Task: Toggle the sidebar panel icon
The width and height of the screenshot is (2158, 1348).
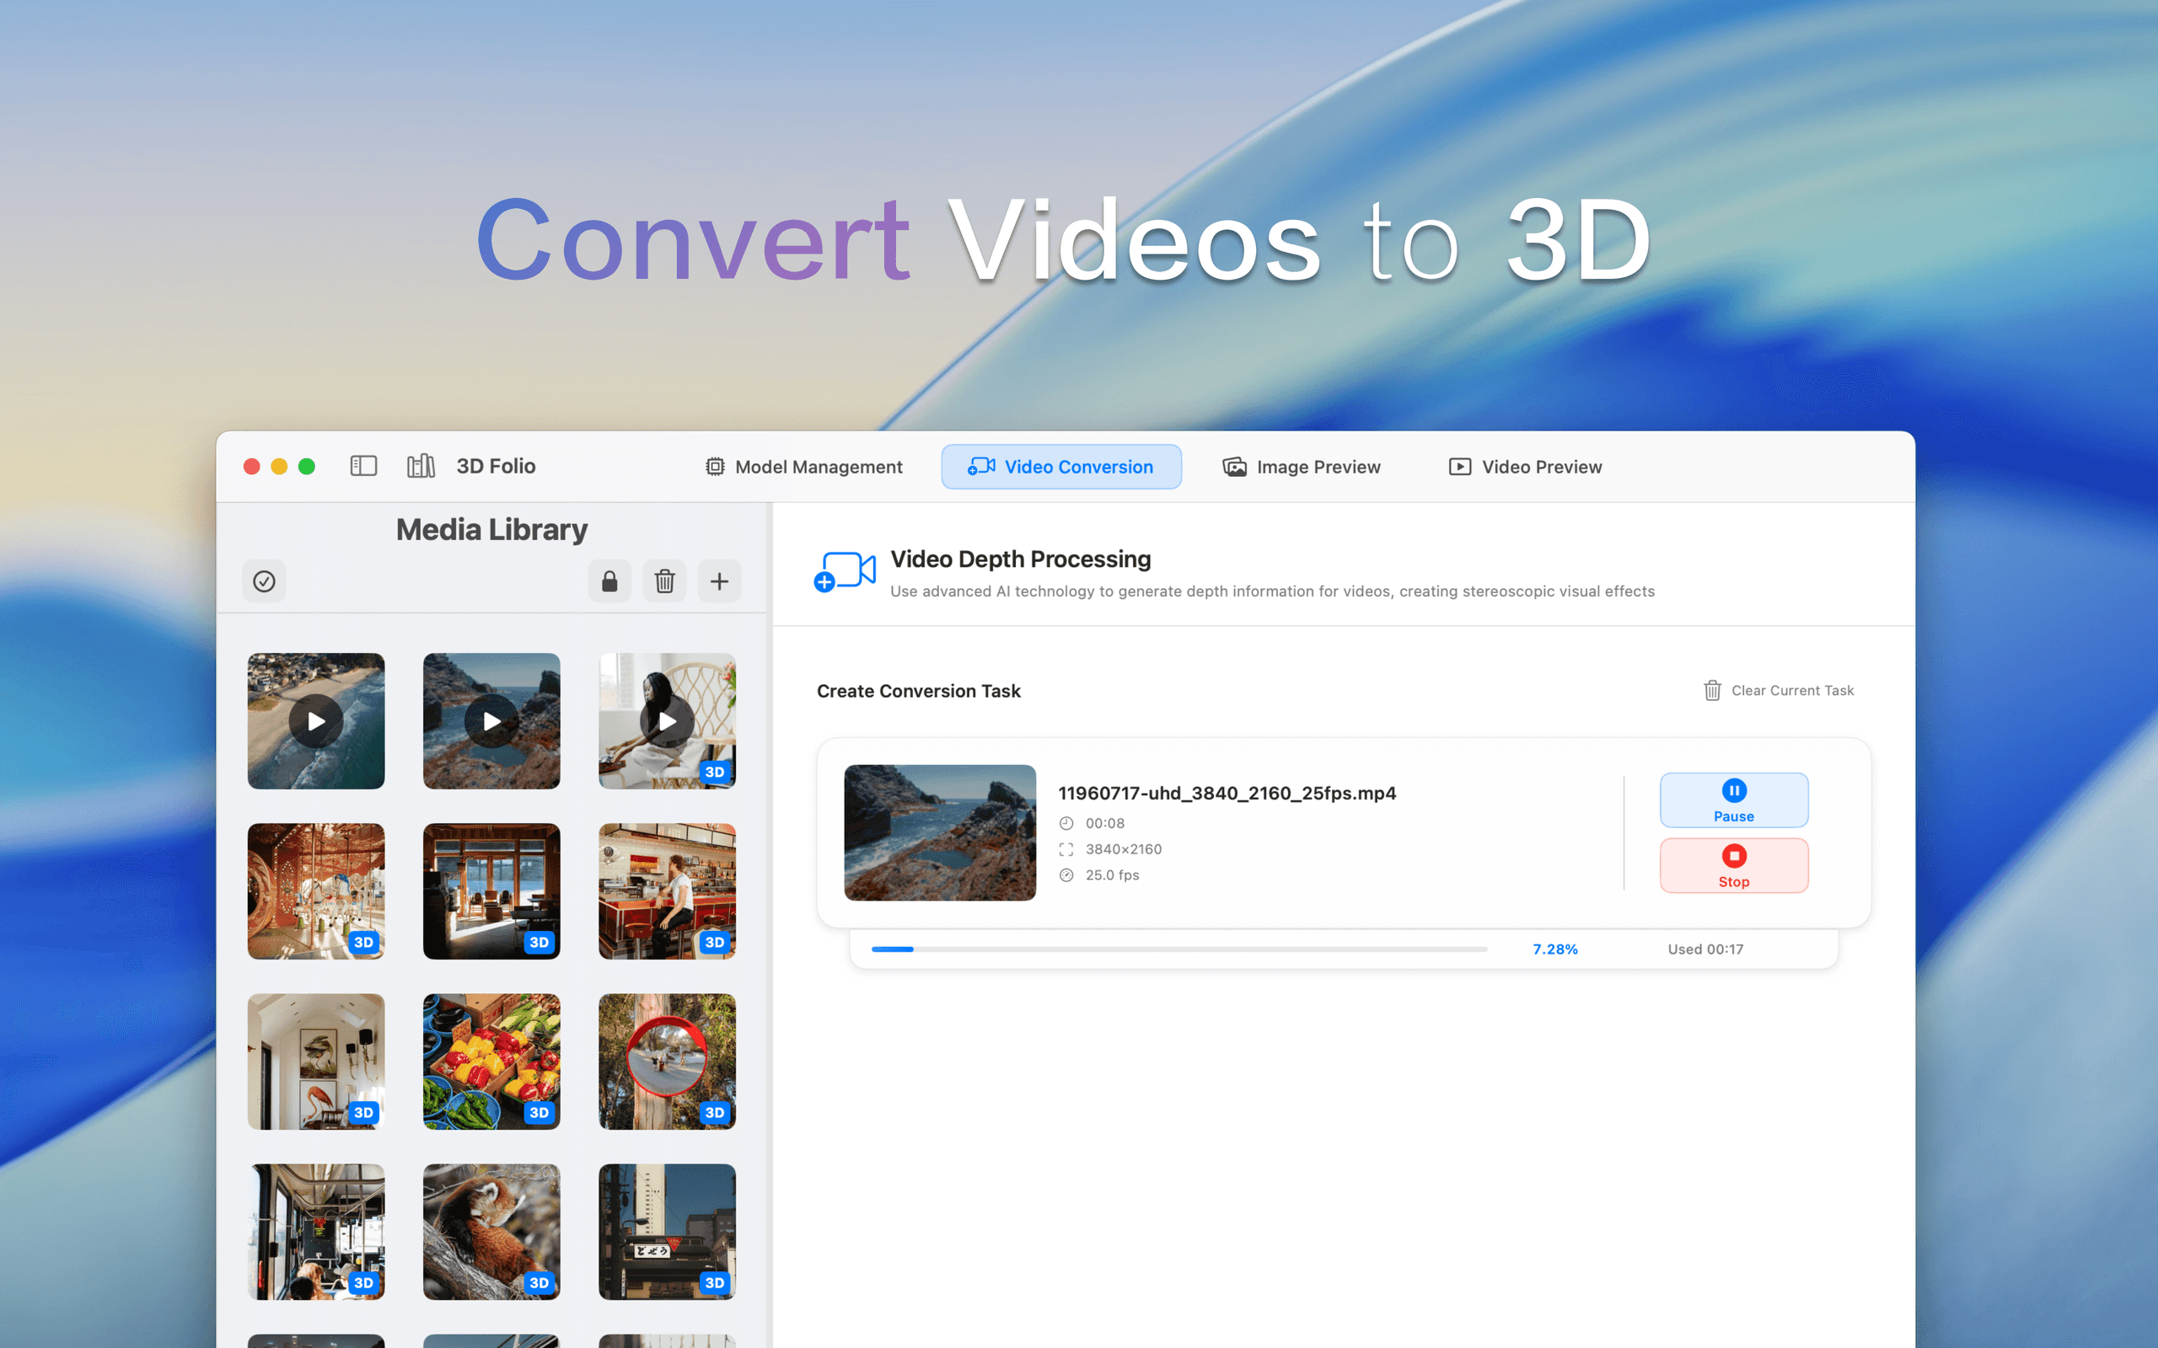Action: coord(363,466)
